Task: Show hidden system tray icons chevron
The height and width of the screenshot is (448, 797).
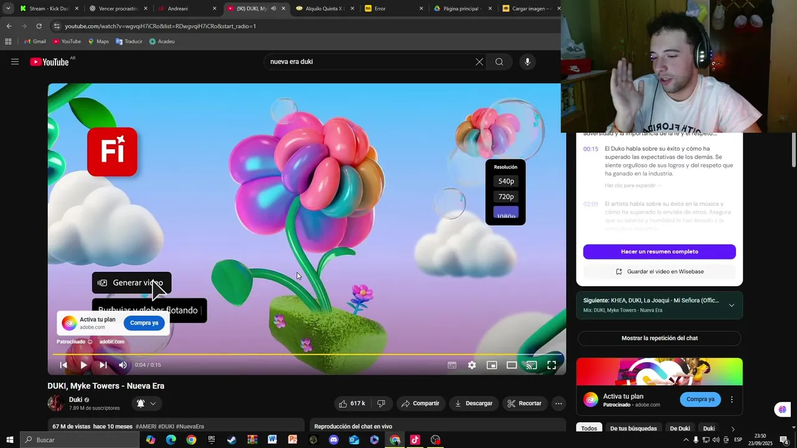Action: [686, 440]
